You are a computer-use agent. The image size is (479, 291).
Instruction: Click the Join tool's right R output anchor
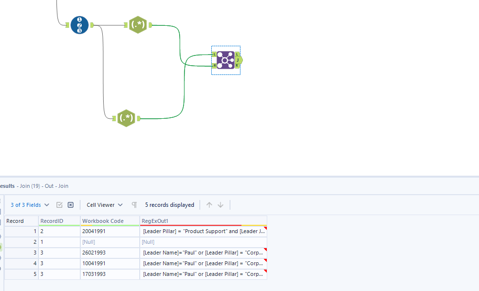pos(237,65)
